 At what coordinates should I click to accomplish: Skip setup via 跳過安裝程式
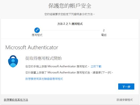point(125,100)
